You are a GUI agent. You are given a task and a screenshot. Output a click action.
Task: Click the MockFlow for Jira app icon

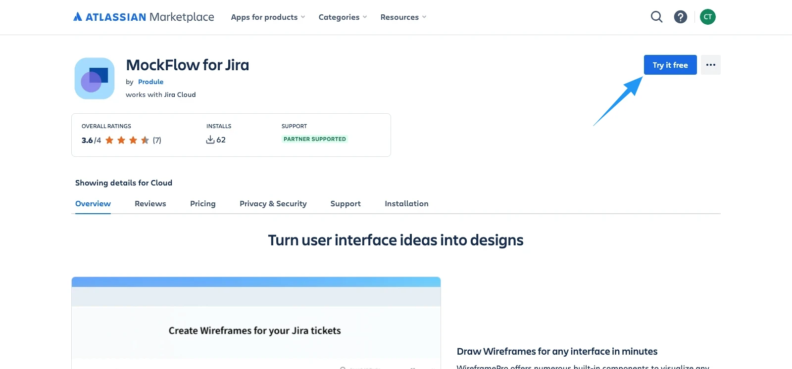(95, 79)
